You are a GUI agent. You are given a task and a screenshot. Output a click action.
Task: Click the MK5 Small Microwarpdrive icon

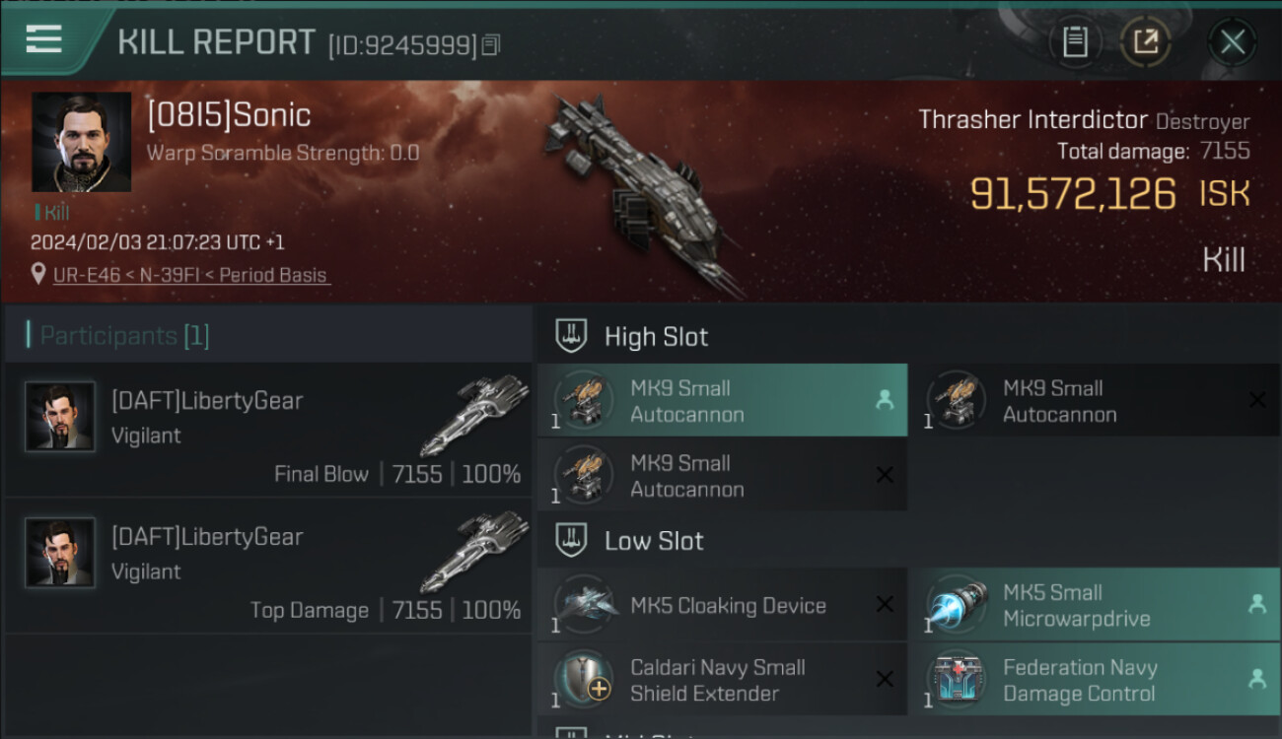point(957,605)
